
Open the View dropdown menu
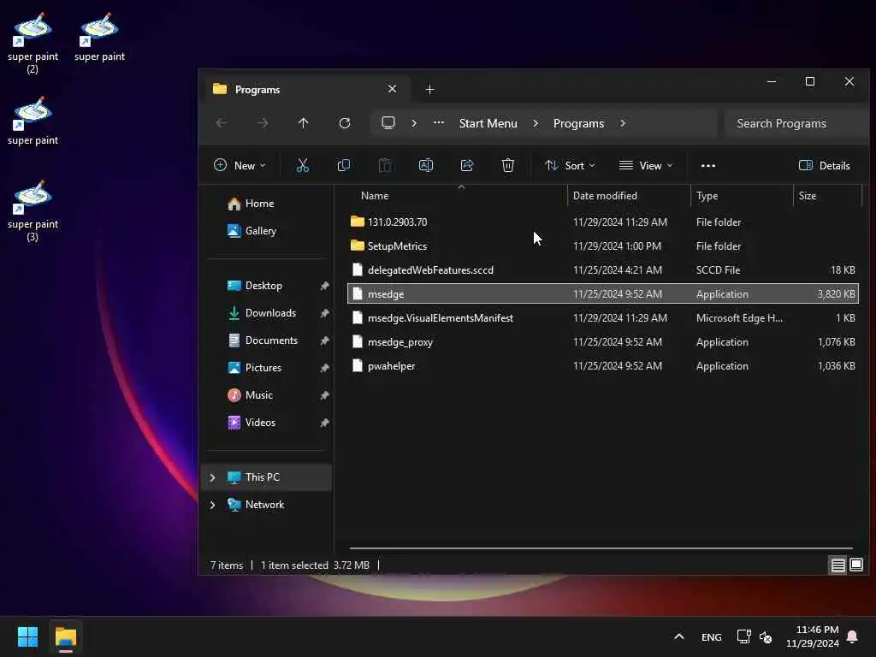click(646, 165)
